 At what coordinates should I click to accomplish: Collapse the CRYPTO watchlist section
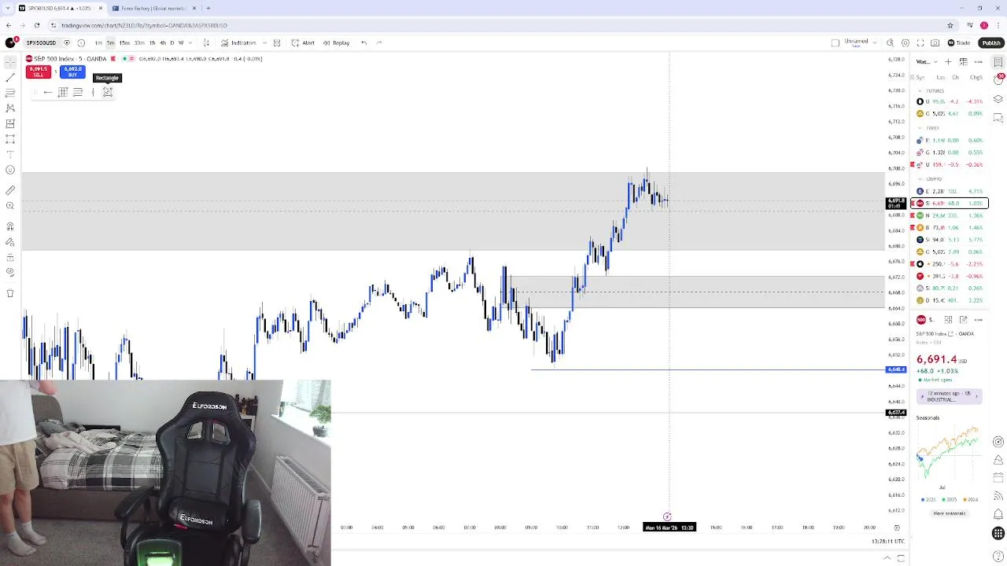coord(920,179)
